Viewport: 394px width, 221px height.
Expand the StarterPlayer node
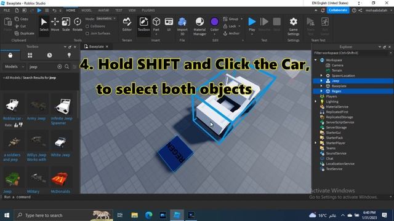tap(316, 143)
